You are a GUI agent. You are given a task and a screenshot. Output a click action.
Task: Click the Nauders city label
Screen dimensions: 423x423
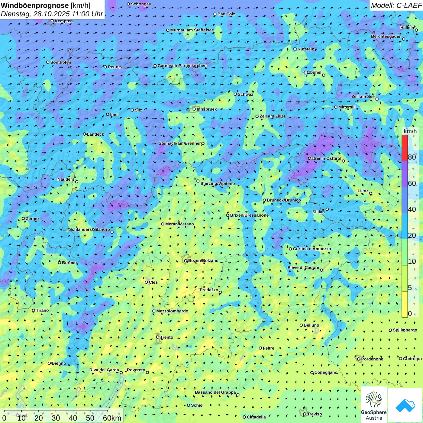click(66, 179)
